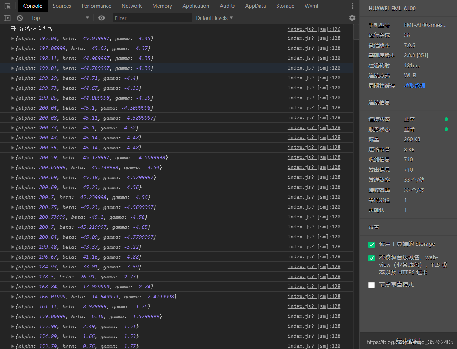Select the 手机型号 label
Image resolution: width=457 pixels, height=349 pixels.
[379, 25]
